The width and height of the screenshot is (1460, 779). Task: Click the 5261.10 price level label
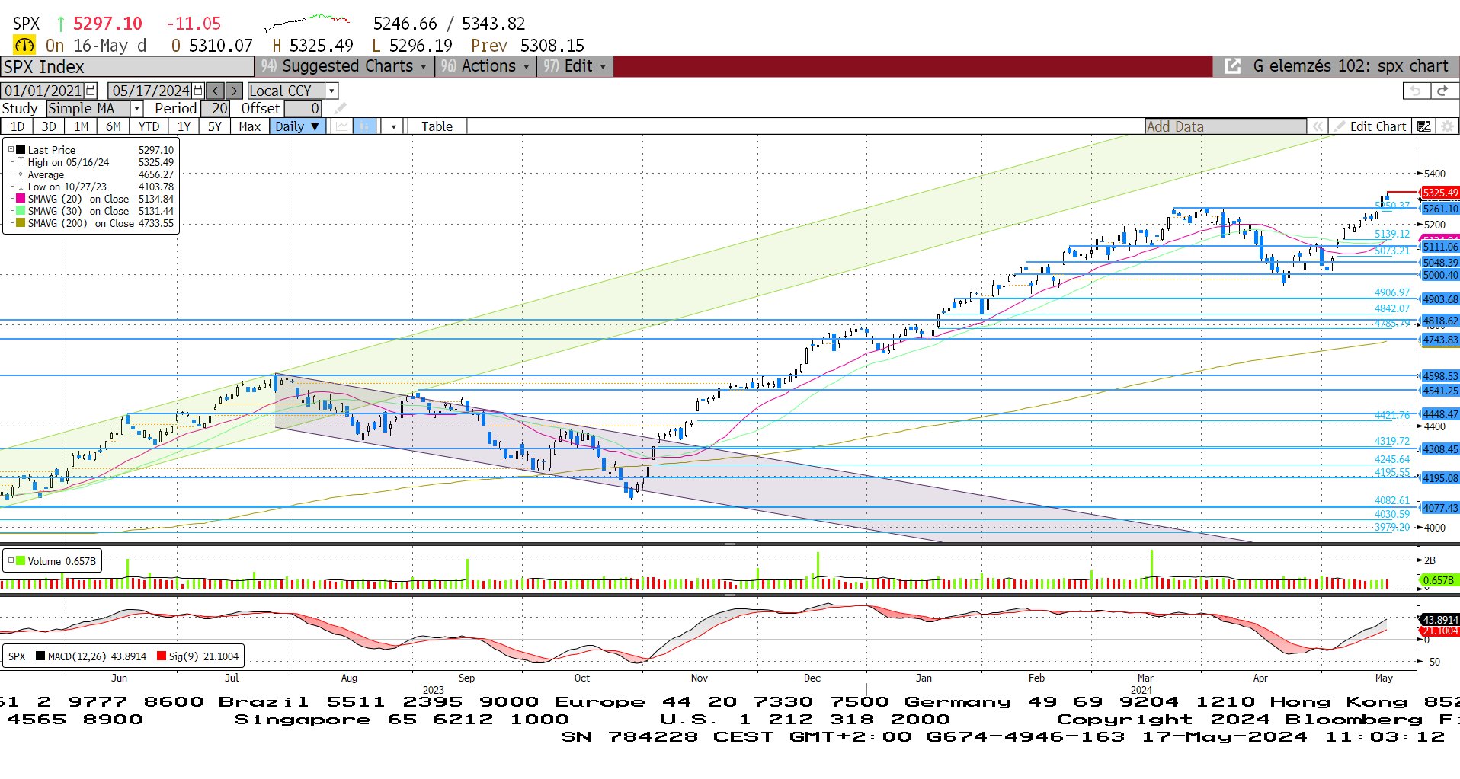1439,208
